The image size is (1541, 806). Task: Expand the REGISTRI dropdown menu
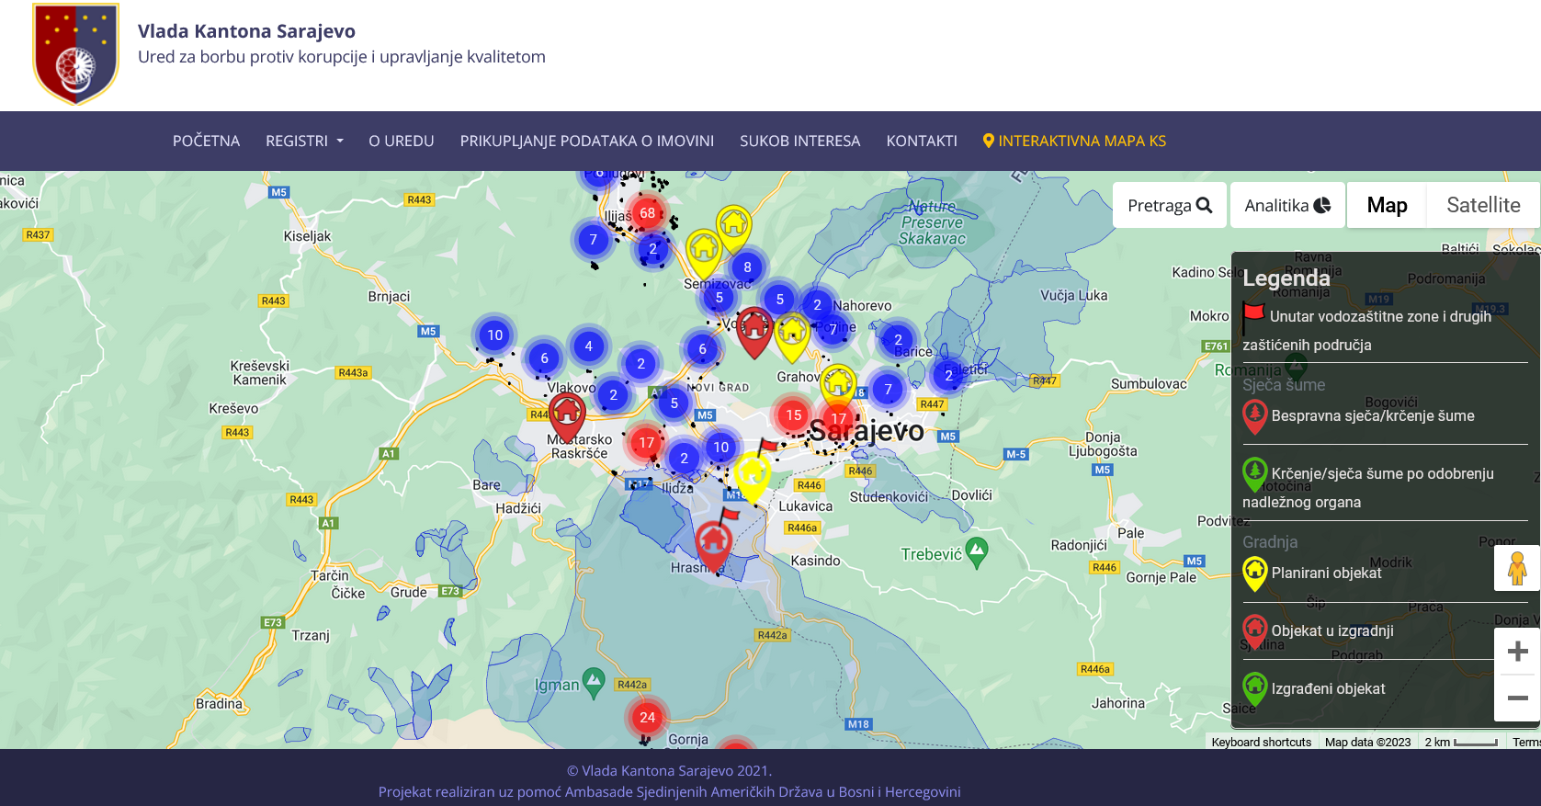[304, 142]
